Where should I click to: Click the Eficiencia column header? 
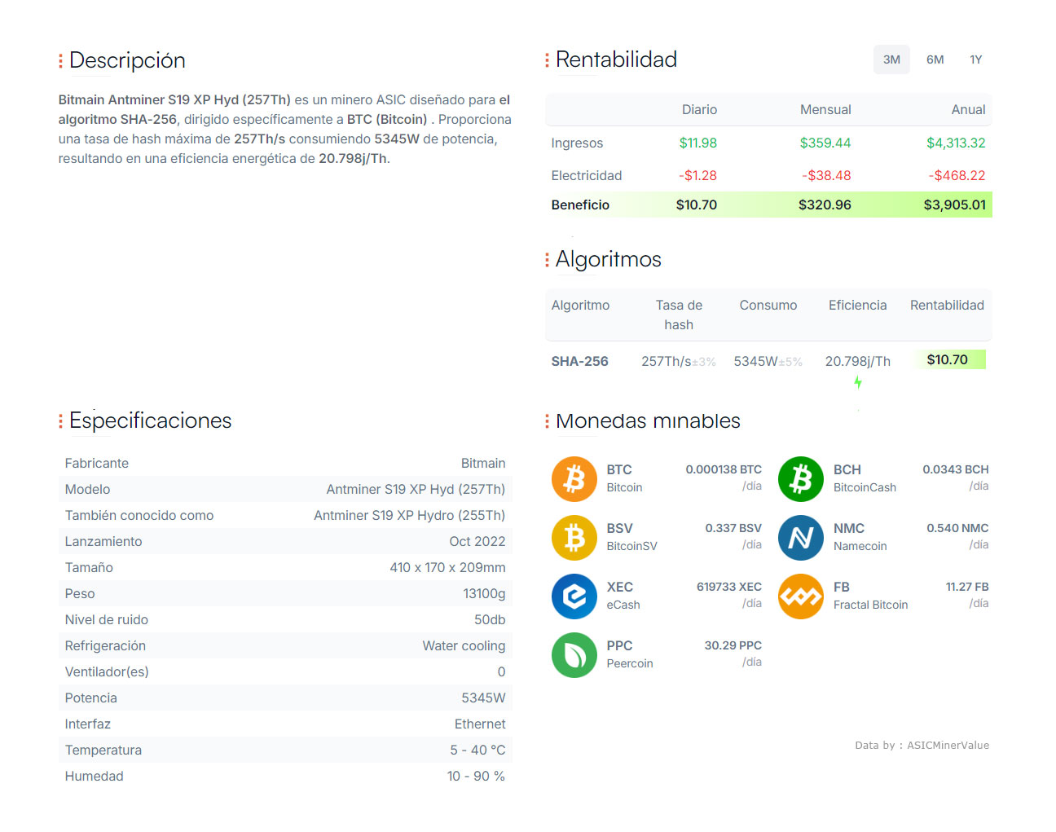tap(857, 305)
